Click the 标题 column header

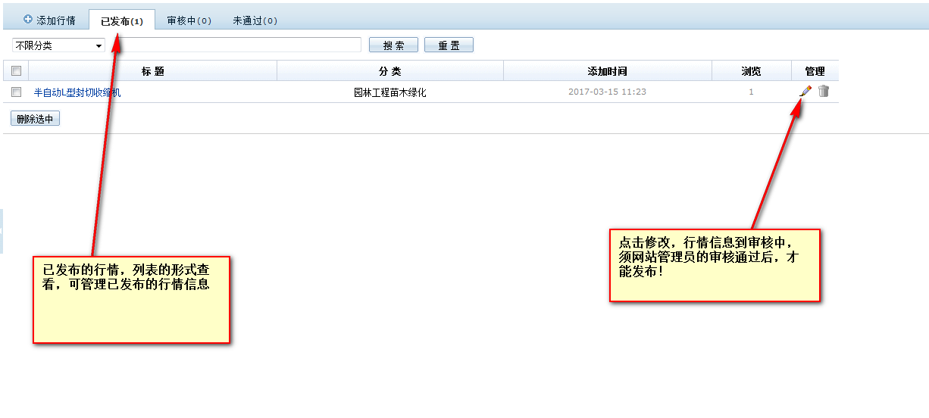coord(152,71)
